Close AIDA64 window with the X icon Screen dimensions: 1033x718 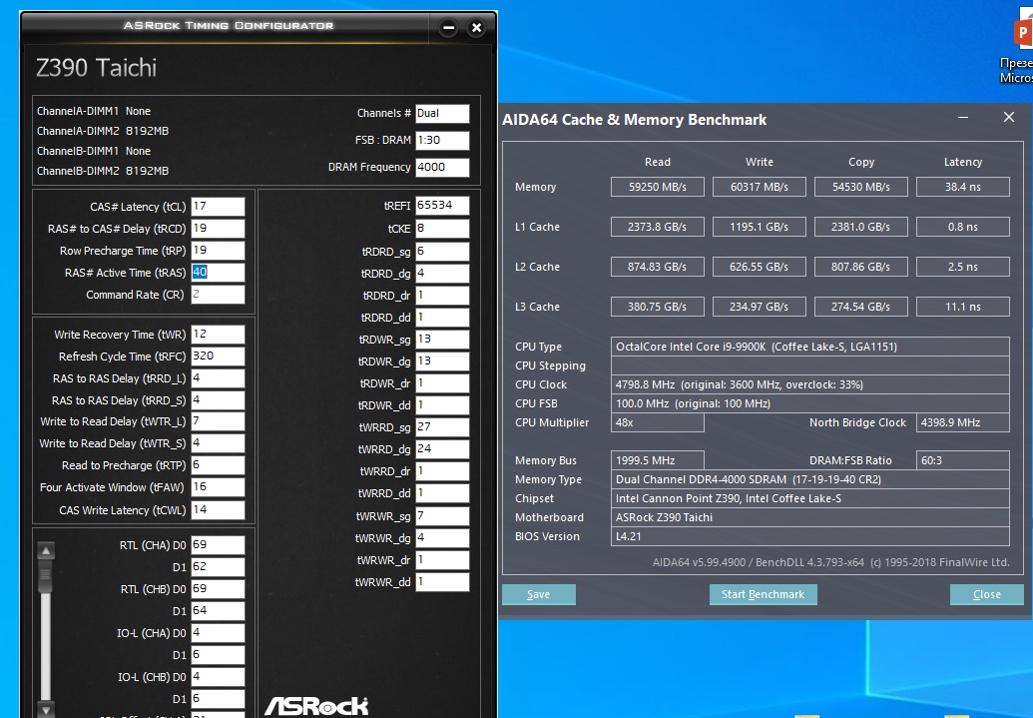1009,118
